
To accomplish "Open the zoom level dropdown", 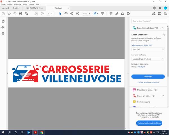I will coord(89,13).
